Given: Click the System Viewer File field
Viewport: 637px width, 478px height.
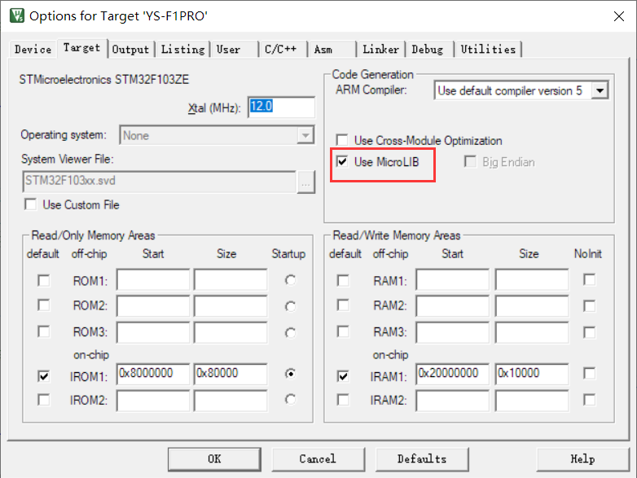Looking at the screenshot, I should (x=160, y=181).
